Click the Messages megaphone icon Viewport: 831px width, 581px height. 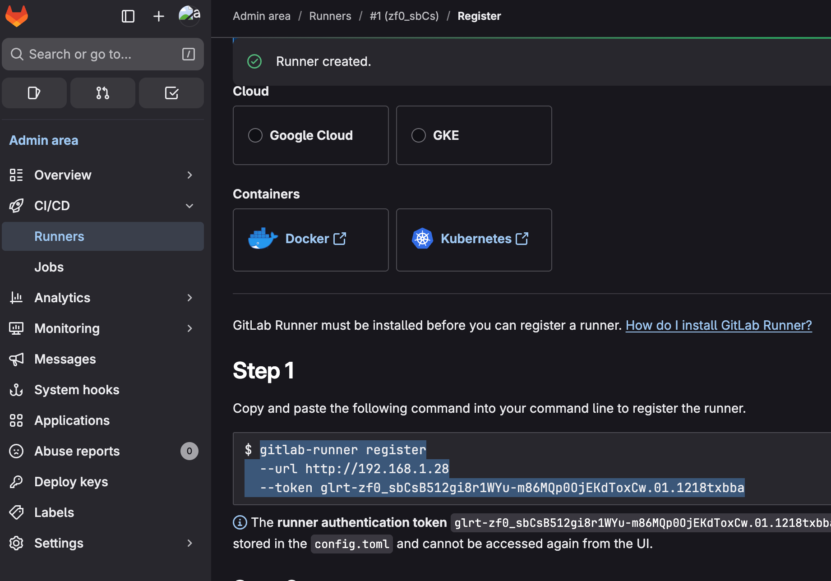point(16,359)
